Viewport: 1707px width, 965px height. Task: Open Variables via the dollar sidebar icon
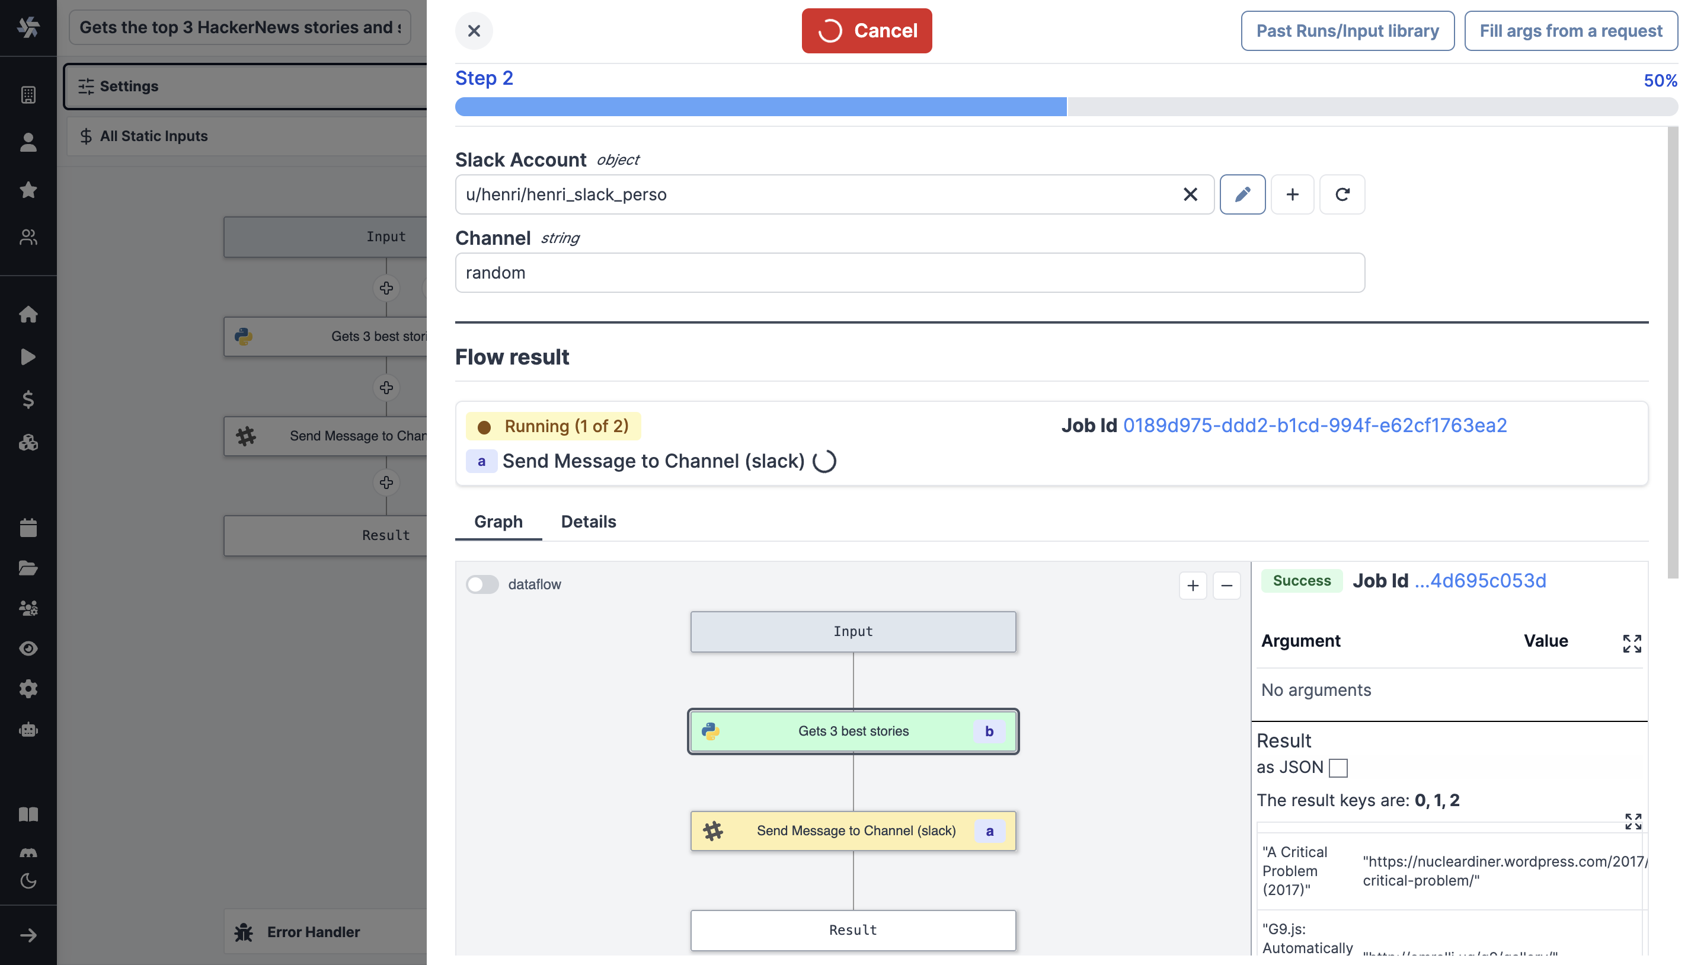(x=28, y=399)
